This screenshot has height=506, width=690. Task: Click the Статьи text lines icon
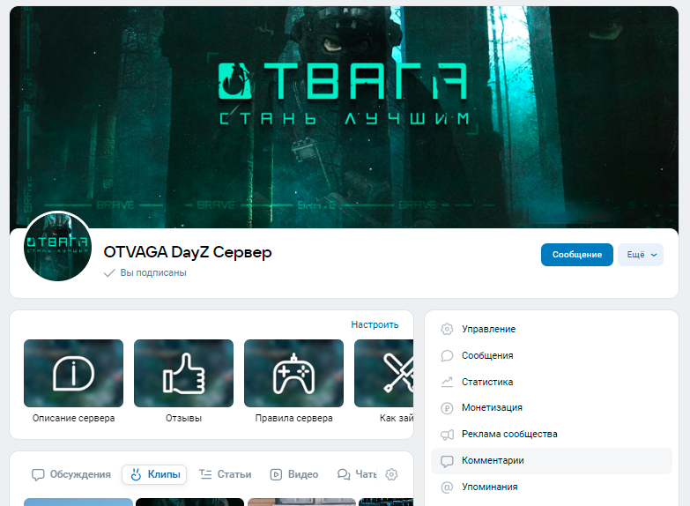[x=205, y=474]
